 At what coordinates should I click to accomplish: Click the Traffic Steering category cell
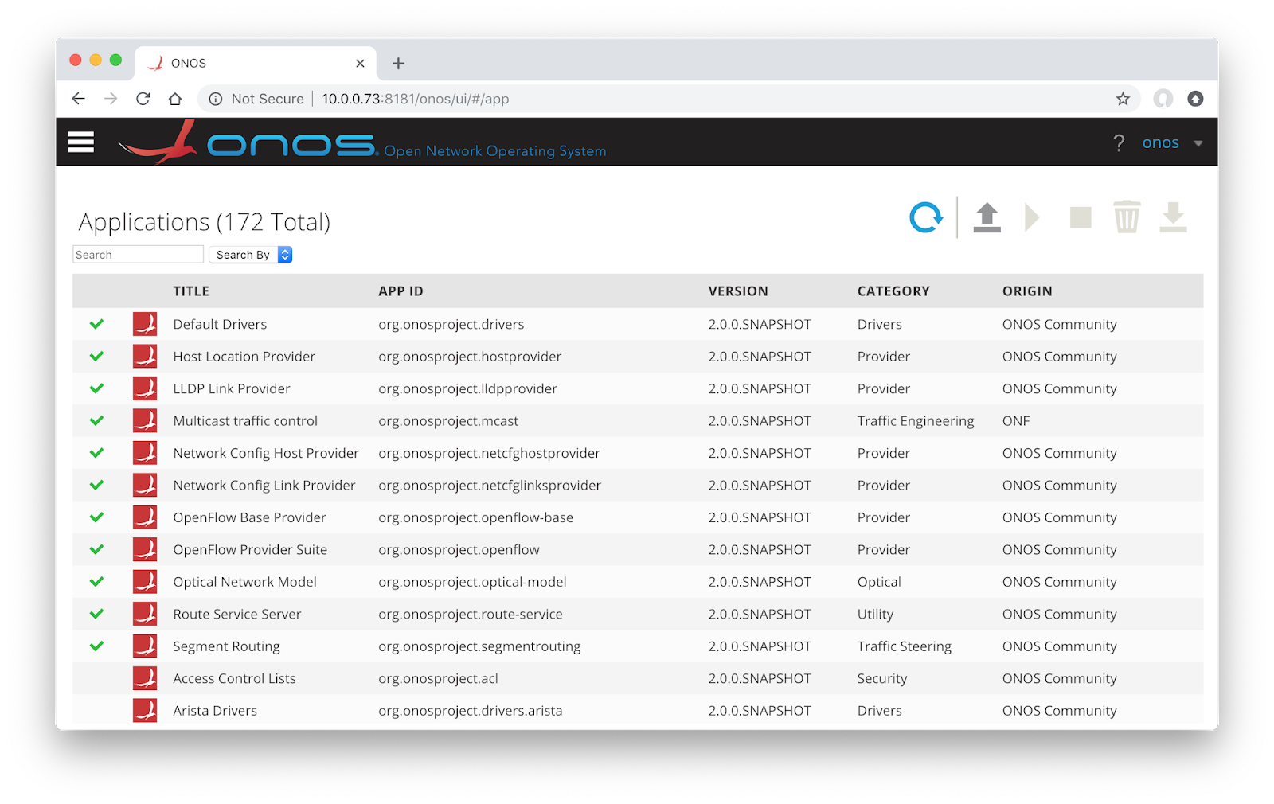click(x=905, y=646)
